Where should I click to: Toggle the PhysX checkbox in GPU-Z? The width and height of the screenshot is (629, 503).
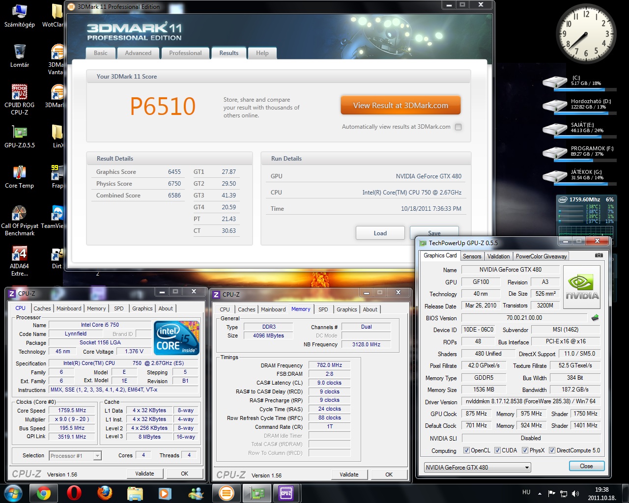pos(525,450)
